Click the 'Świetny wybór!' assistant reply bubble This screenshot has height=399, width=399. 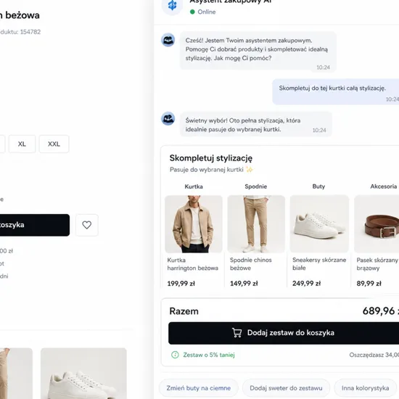click(256, 125)
